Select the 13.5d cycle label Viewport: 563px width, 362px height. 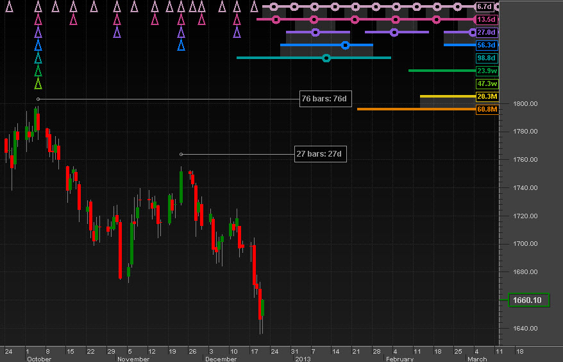tap(485, 19)
